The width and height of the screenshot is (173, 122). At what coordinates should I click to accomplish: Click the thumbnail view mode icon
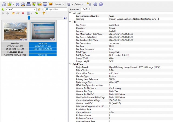pos(28,13)
